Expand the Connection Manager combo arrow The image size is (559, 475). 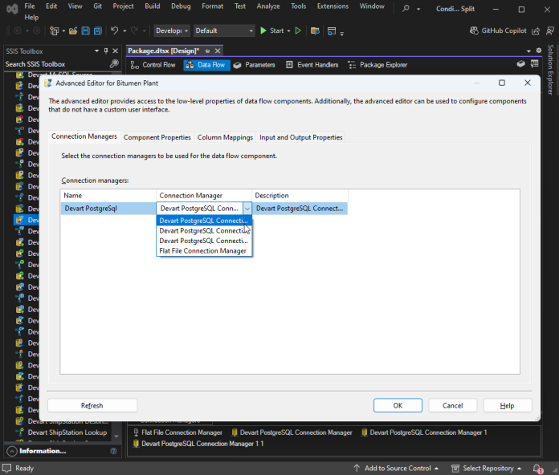247,209
